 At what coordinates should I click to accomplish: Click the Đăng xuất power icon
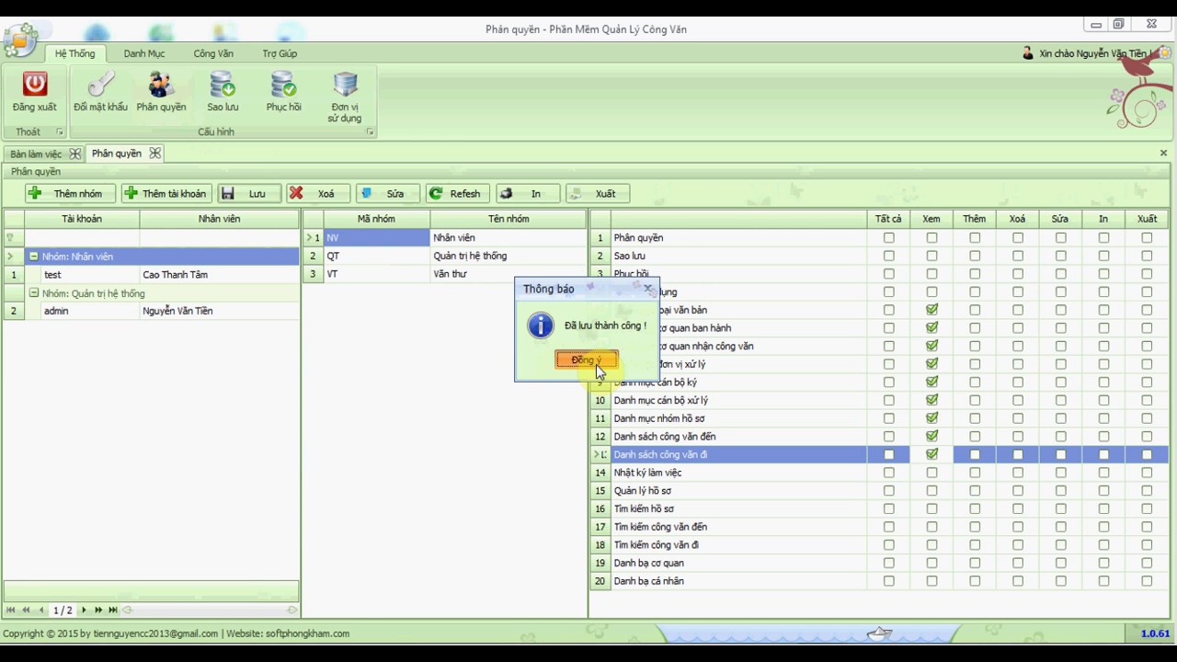pyautogui.click(x=35, y=85)
